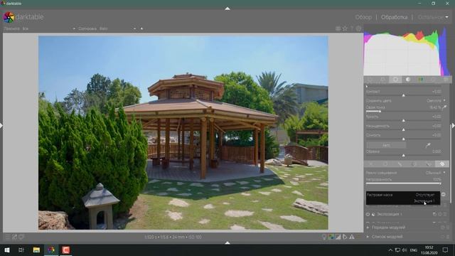The image size is (455, 256).
Task: Toggle the second display window icon at bottom left
Action: [x=21, y=237]
